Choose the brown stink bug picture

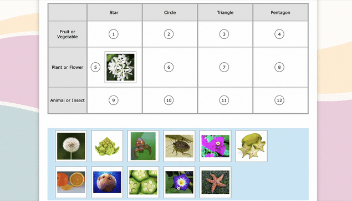[x=180, y=146]
